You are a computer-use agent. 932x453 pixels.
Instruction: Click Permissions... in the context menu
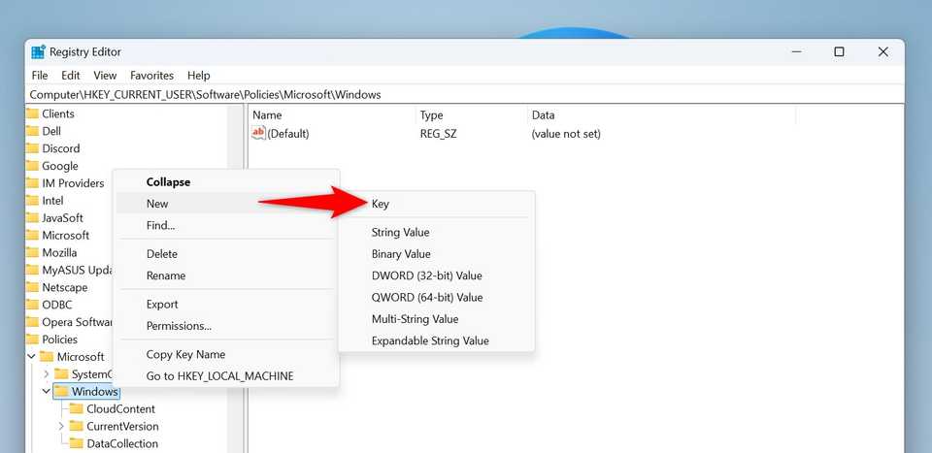pos(179,326)
